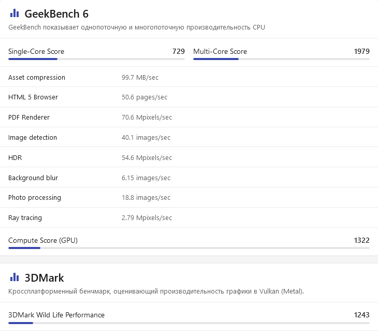Click the bar chart icon beside GeekBench 6

(x=14, y=13)
